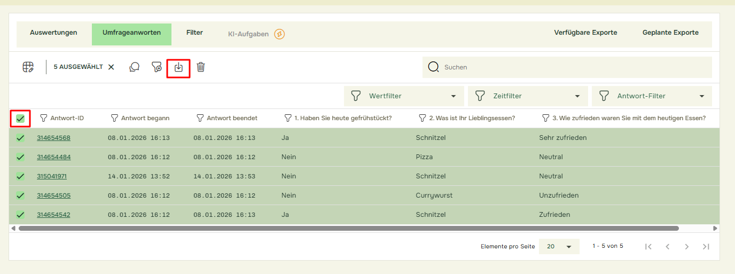Uncheck the row checkbox for response 314654568

(20, 138)
